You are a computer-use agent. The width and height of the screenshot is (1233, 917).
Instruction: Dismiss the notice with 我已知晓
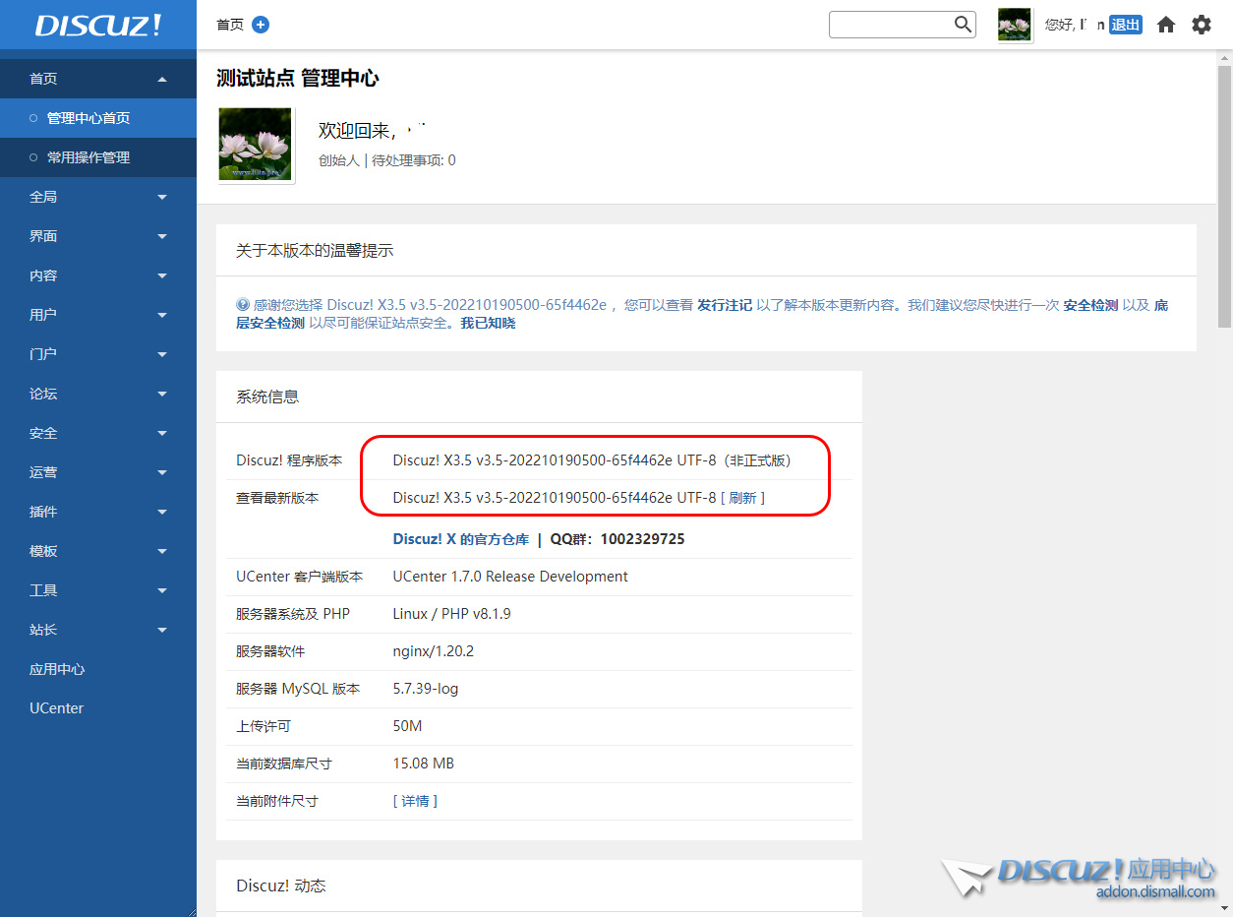[488, 323]
